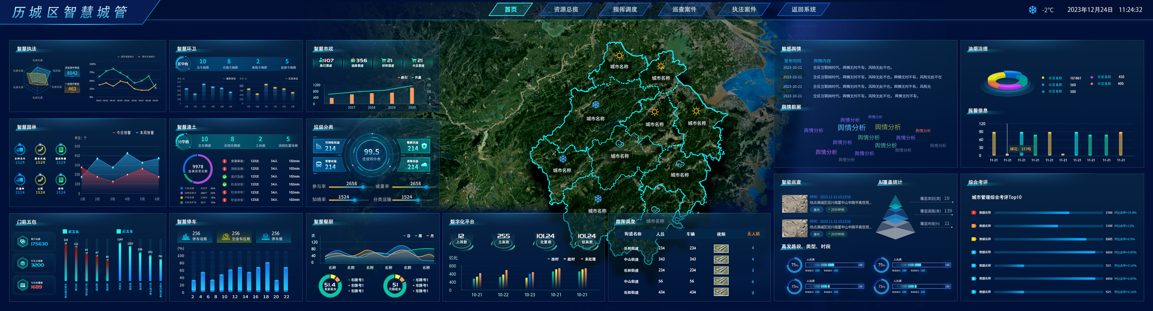This screenshot has width=1153, height=311.
Task: Click the 区中心 circular badge in 智慧环卫
Action: (182, 64)
